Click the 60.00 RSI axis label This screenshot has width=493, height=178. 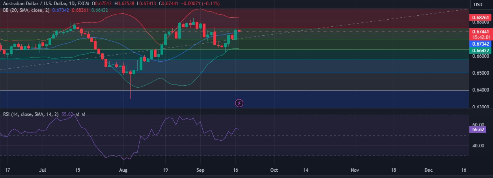(479, 125)
